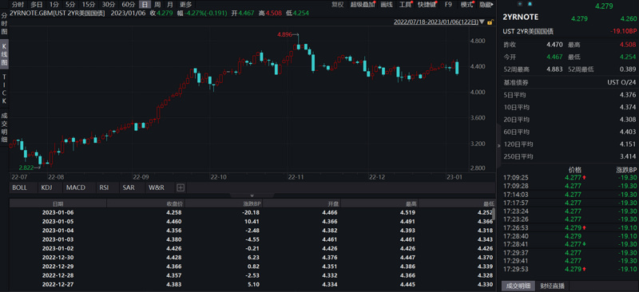Select the 2023-01-06 table row date
The image size is (639, 292).
coord(58,212)
